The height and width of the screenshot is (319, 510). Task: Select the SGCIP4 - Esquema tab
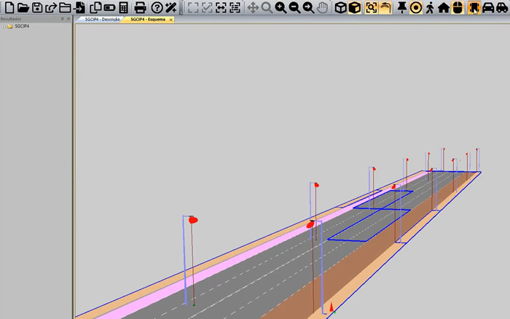point(147,20)
